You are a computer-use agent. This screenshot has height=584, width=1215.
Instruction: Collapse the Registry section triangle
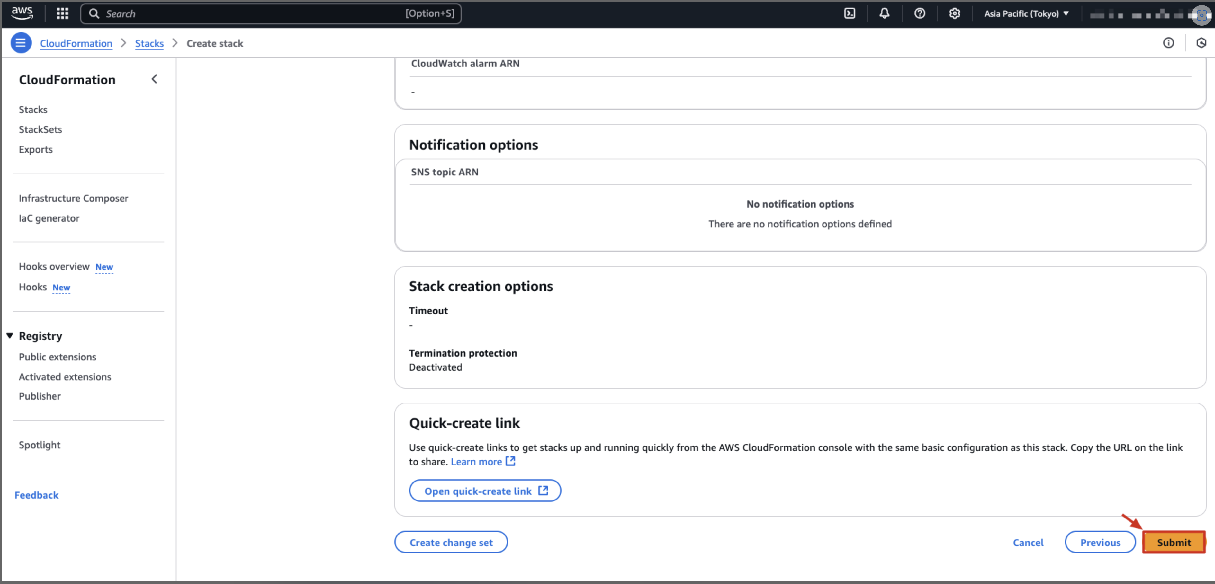point(9,336)
